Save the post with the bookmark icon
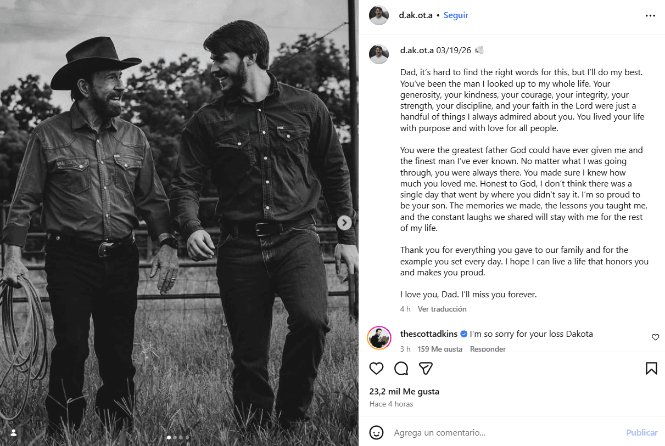The image size is (665, 446). point(651,368)
